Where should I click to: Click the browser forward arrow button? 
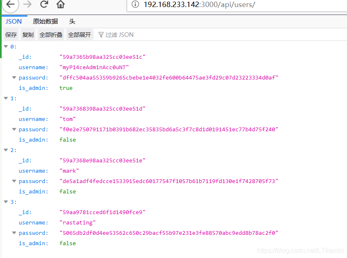click(x=27, y=4)
